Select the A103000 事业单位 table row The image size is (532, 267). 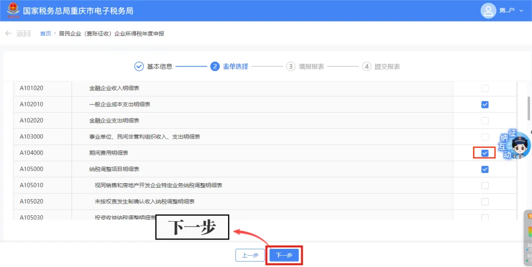click(x=265, y=137)
